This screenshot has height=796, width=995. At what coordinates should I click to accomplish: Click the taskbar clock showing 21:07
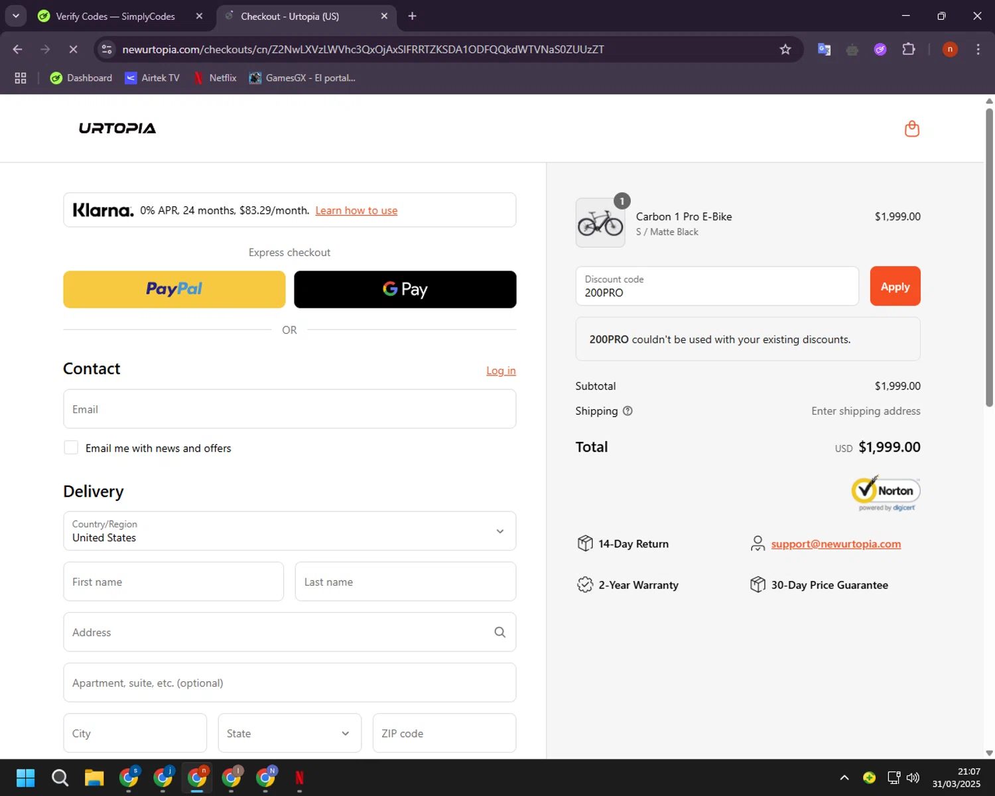pyautogui.click(x=956, y=777)
